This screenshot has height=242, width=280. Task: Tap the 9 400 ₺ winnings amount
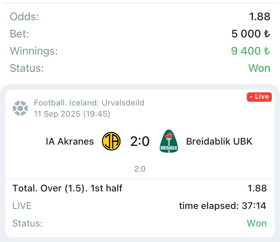click(251, 51)
